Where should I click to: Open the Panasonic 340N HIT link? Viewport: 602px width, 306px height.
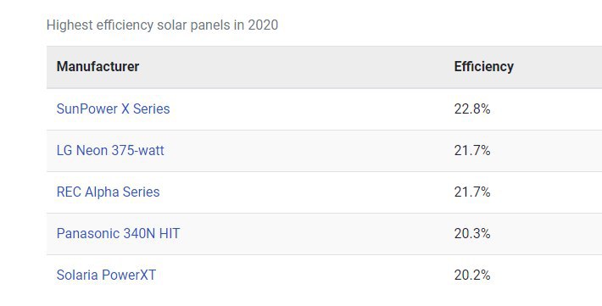(x=118, y=233)
